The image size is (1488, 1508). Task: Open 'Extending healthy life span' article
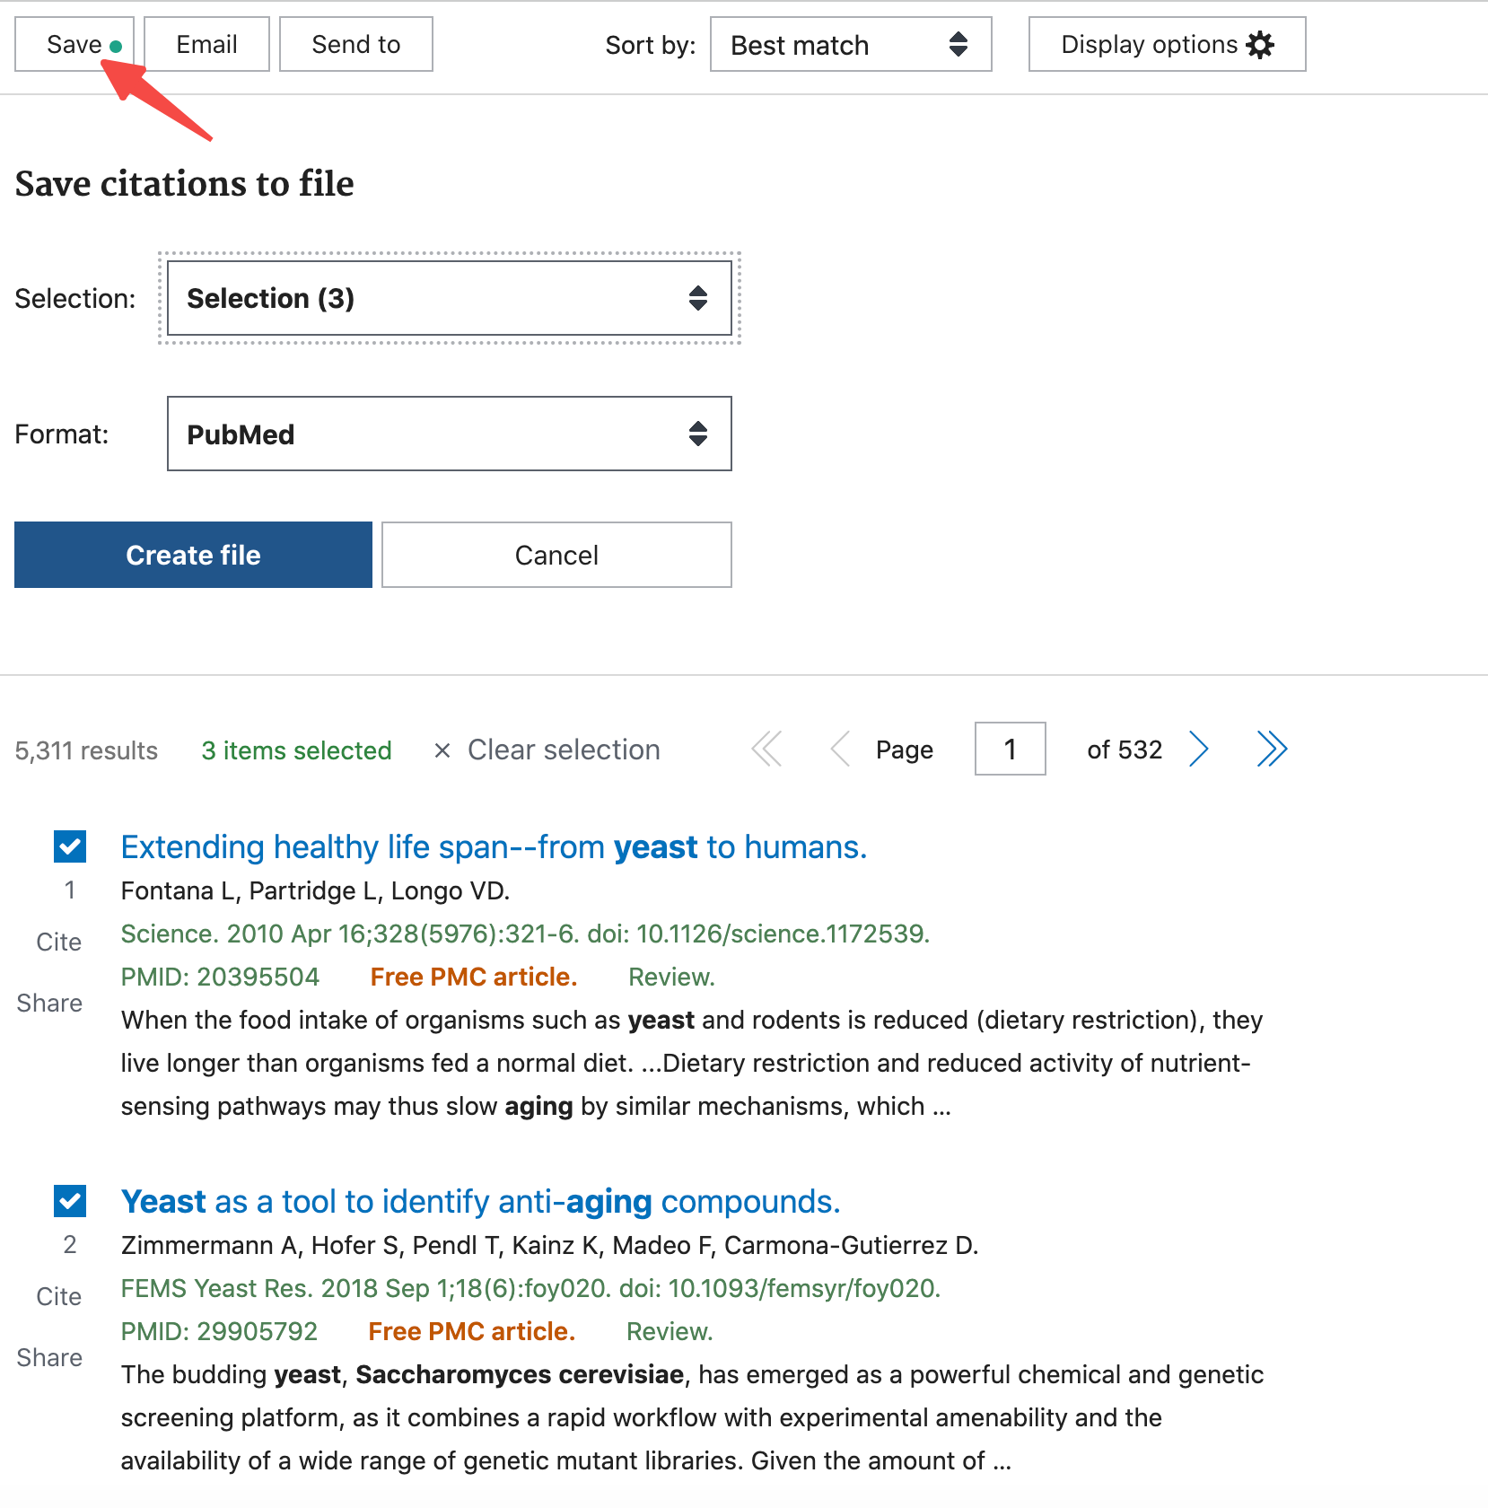[494, 846]
